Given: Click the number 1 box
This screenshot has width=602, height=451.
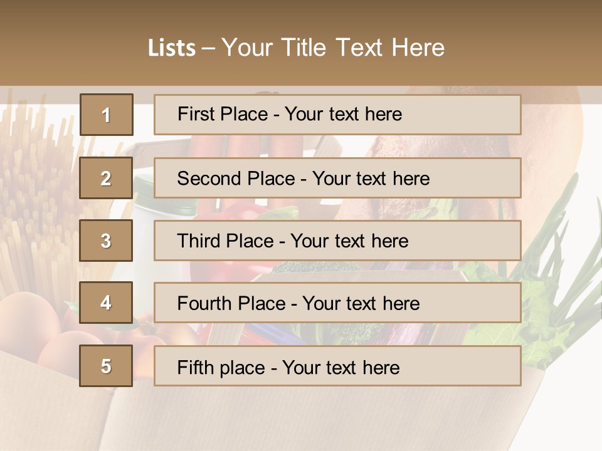Looking at the screenshot, I should coord(106,115).
